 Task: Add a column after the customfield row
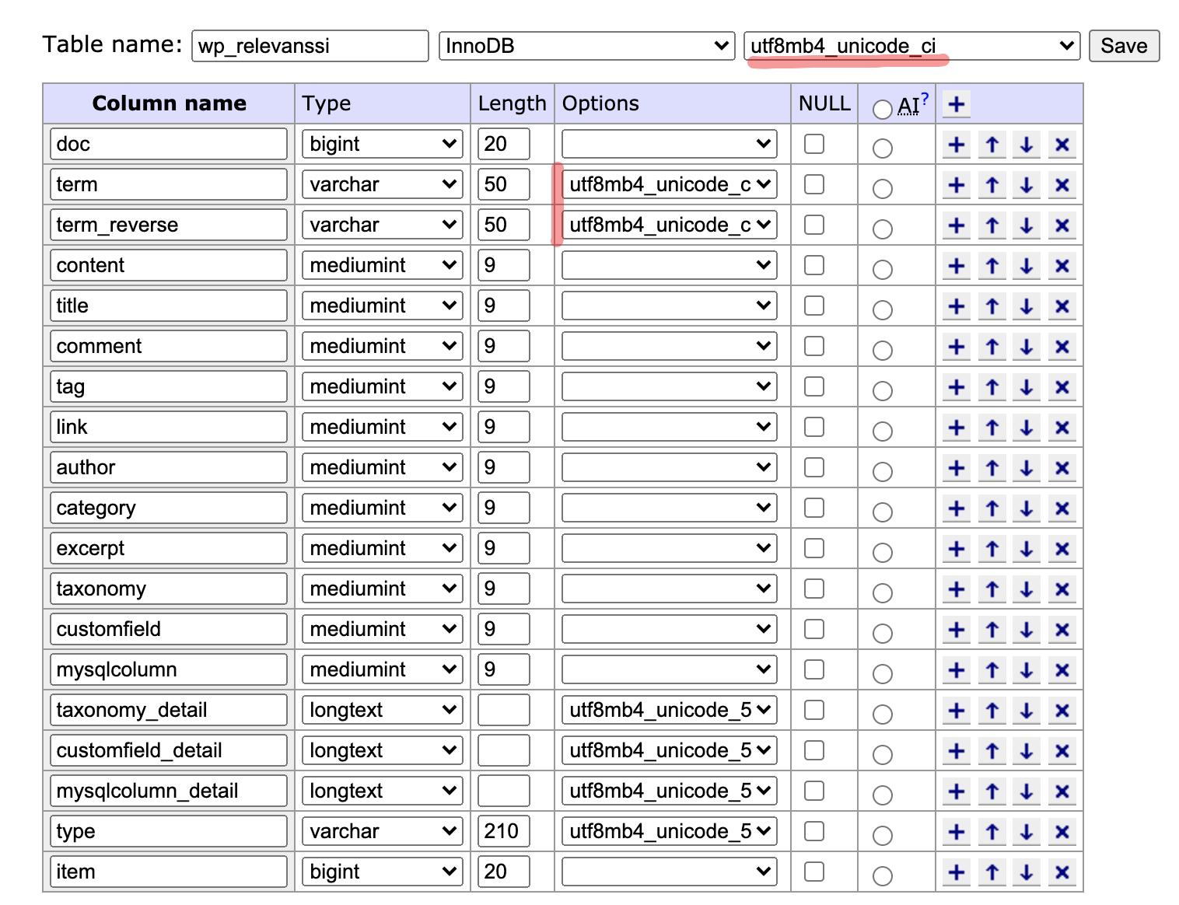(957, 630)
